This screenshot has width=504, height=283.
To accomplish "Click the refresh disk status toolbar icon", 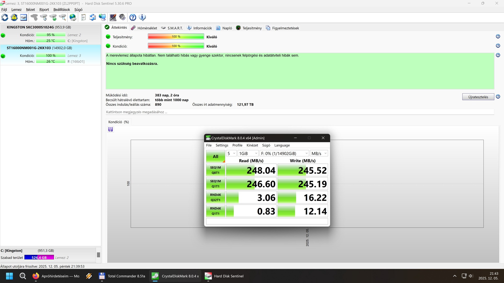I will click(x=5, y=17).
